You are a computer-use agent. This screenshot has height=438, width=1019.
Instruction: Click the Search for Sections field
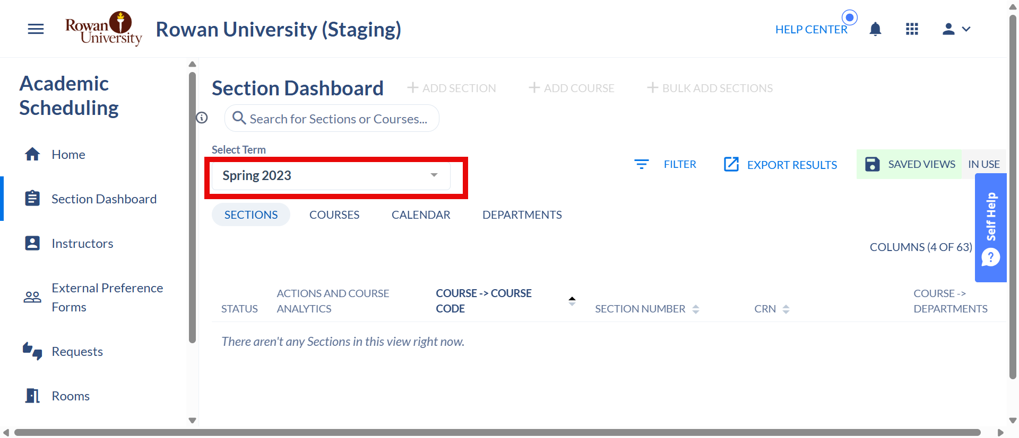[x=332, y=118]
